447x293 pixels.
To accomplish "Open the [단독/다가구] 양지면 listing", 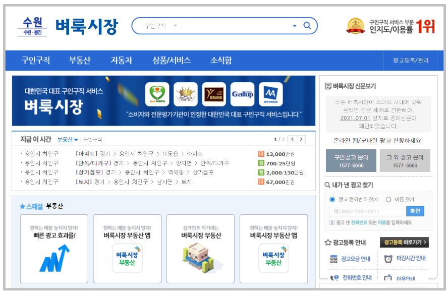I will coord(152,163).
